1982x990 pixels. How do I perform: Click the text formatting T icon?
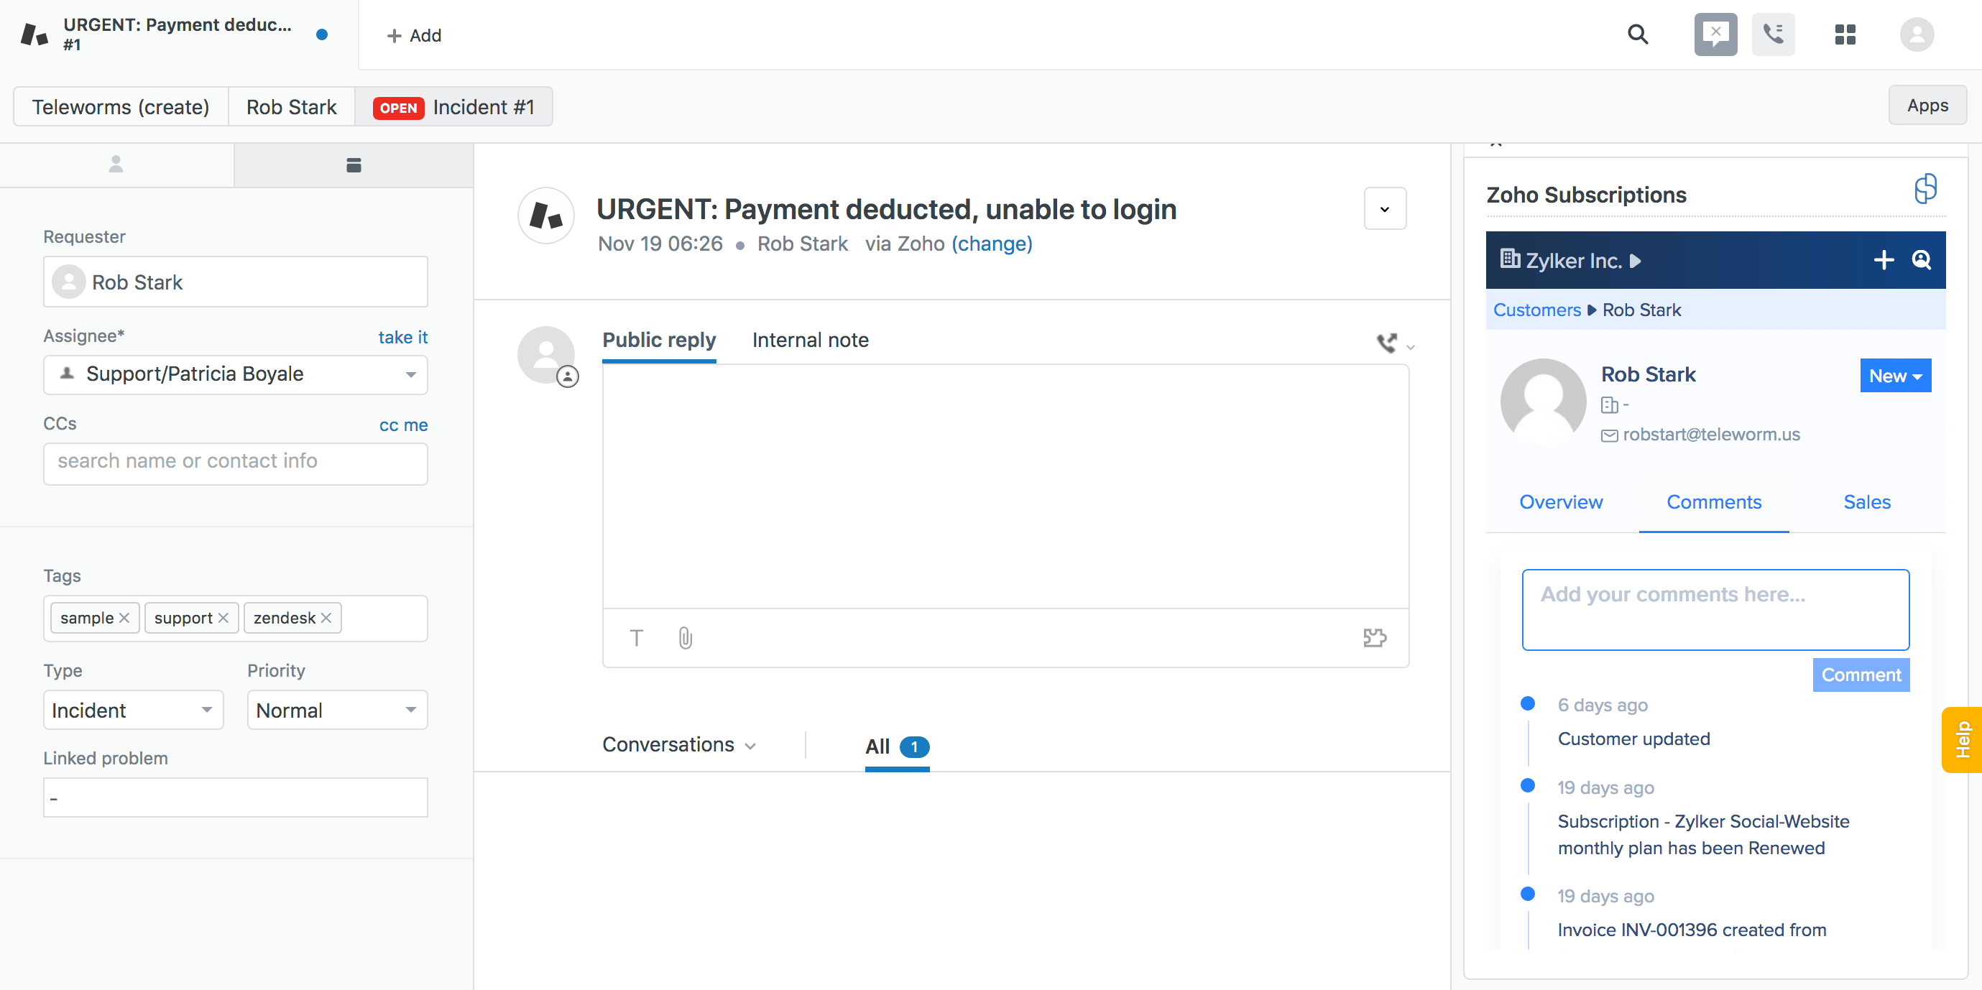tap(636, 638)
